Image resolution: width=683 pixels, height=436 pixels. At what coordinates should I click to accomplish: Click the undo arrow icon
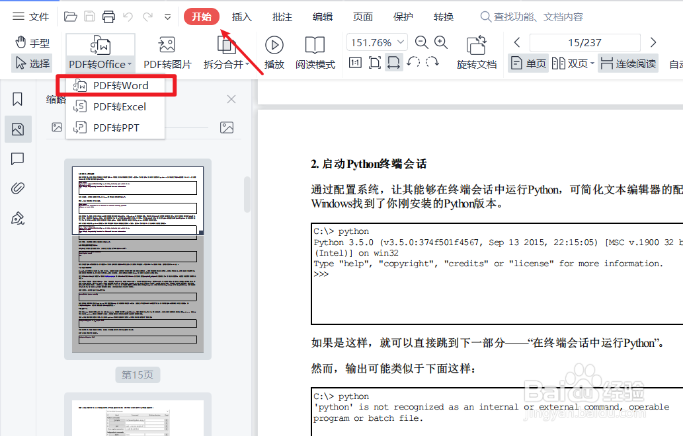(x=128, y=17)
